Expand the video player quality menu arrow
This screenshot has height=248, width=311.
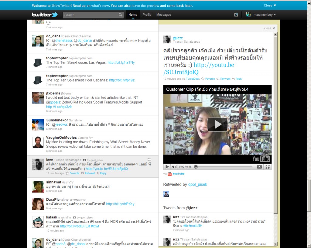click(x=259, y=167)
